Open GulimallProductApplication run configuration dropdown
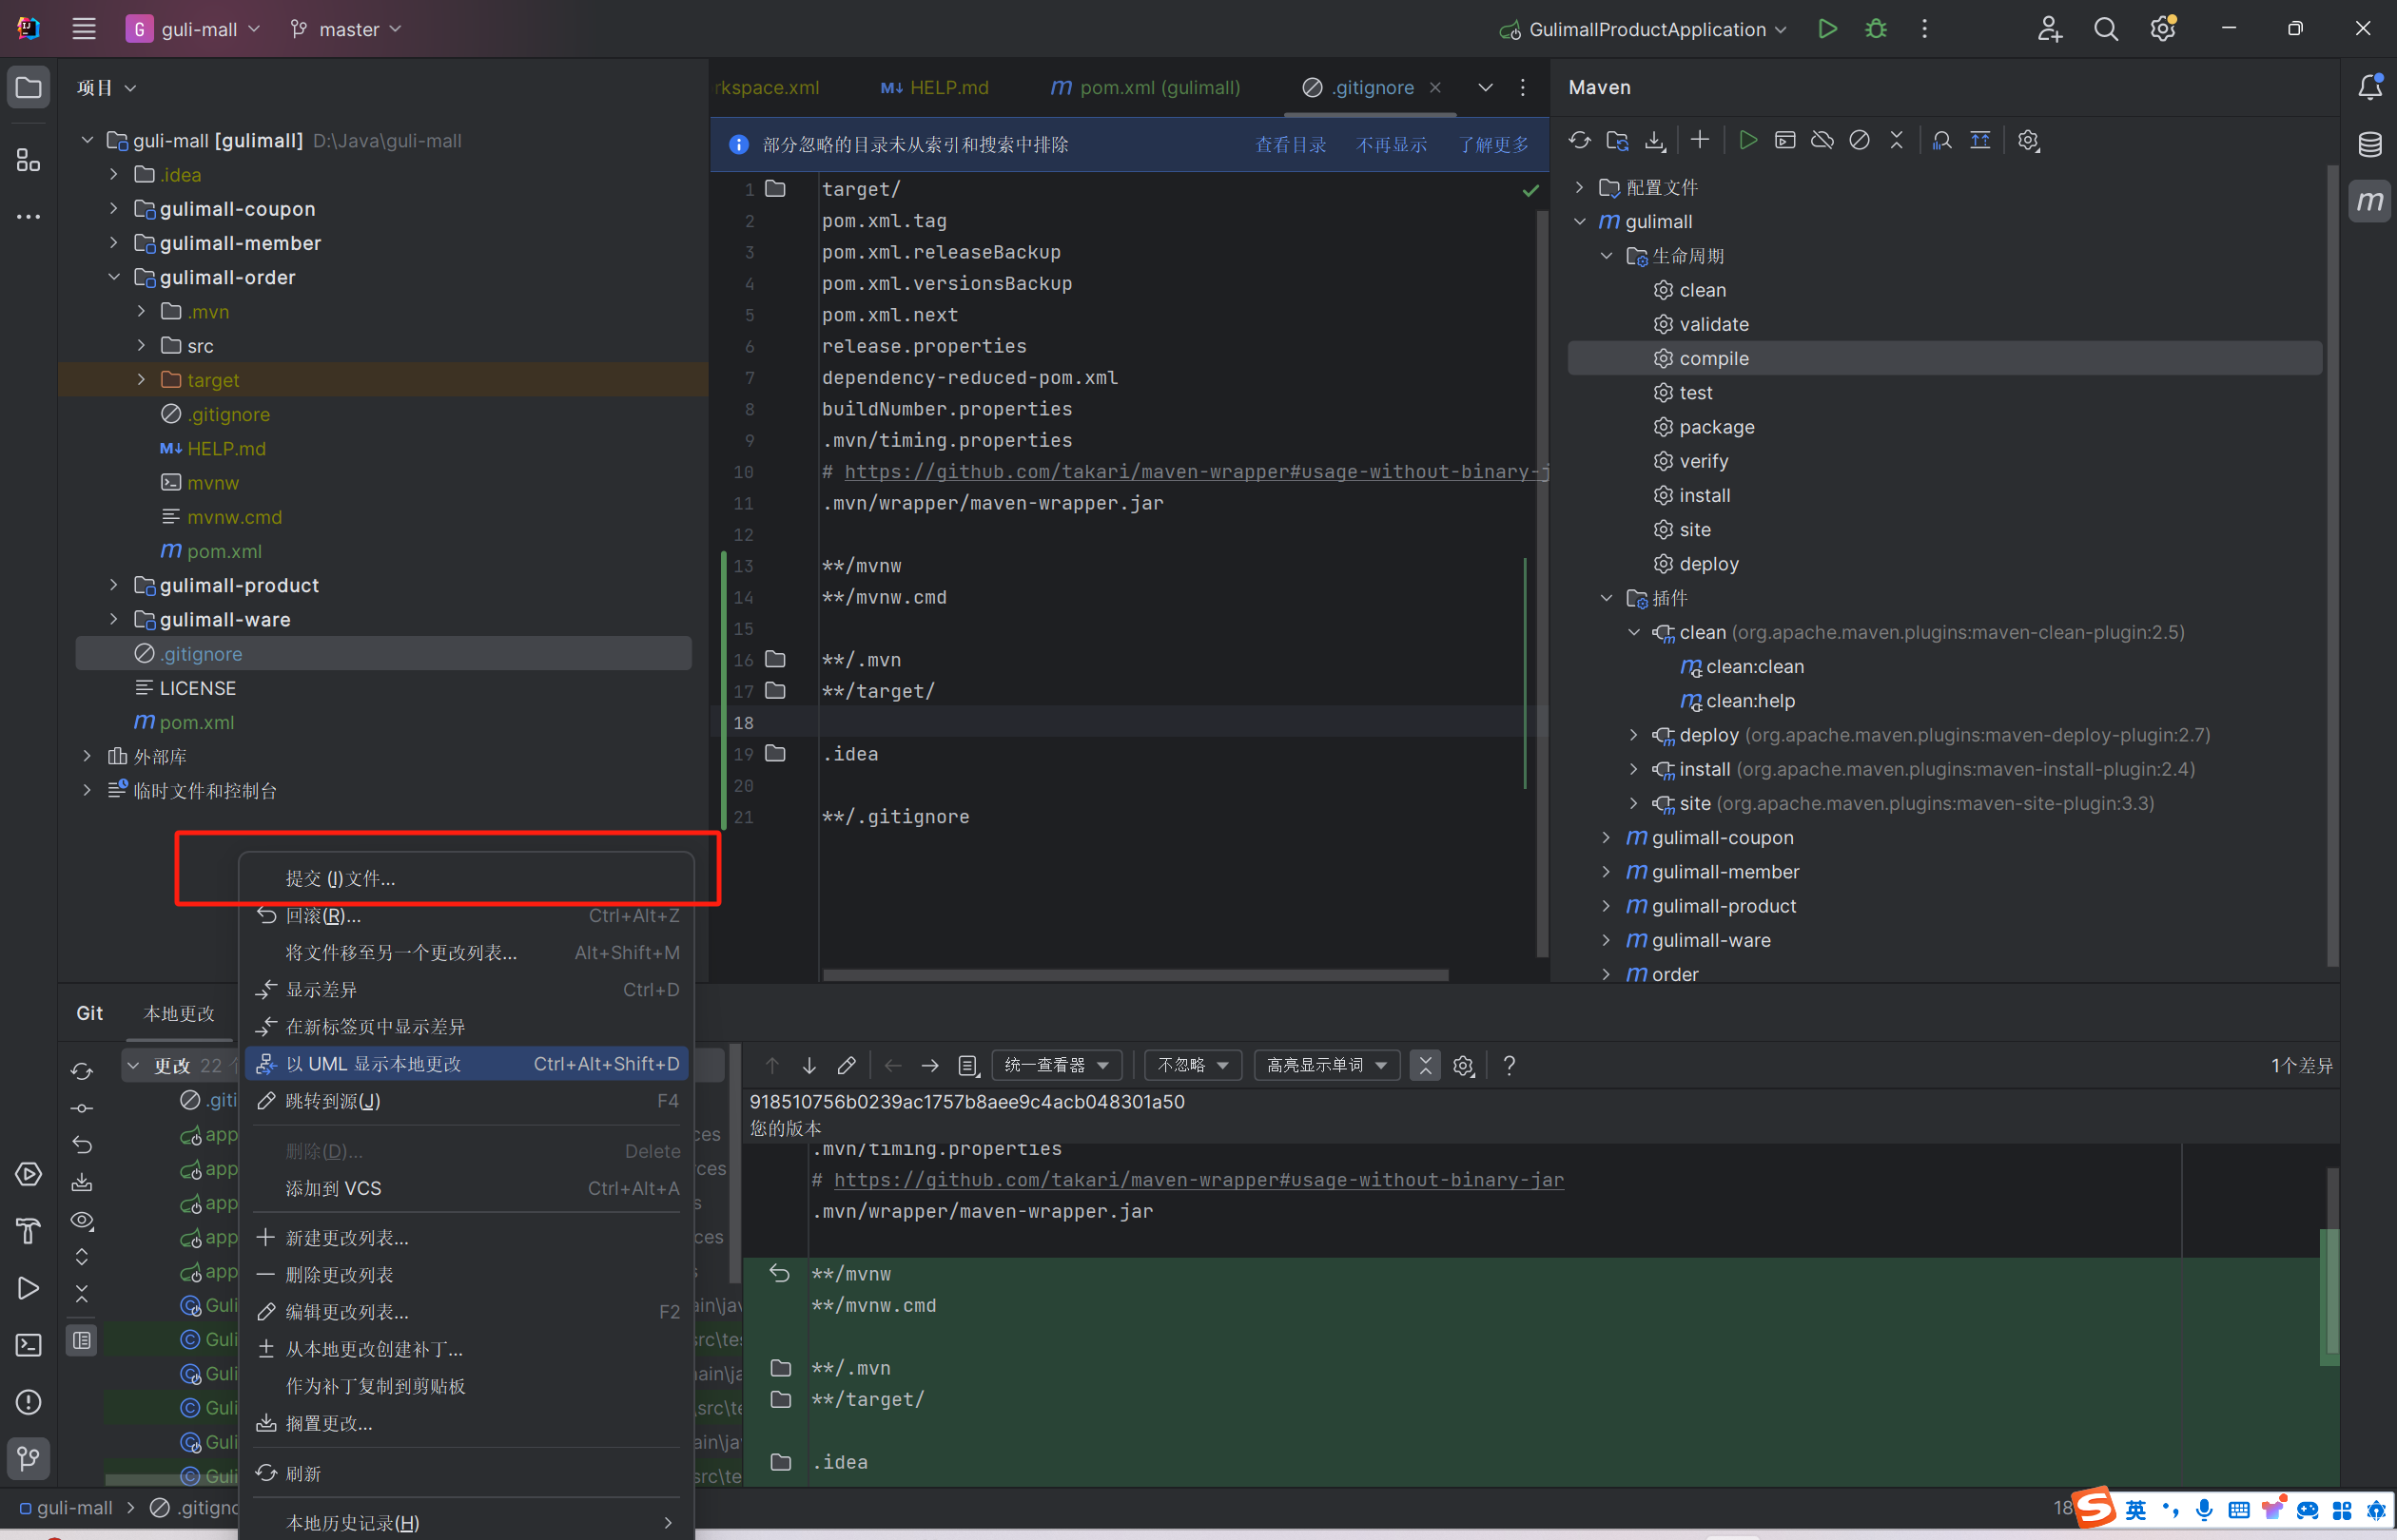The width and height of the screenshot is (2397, 1540). [x=1643, y=29]
